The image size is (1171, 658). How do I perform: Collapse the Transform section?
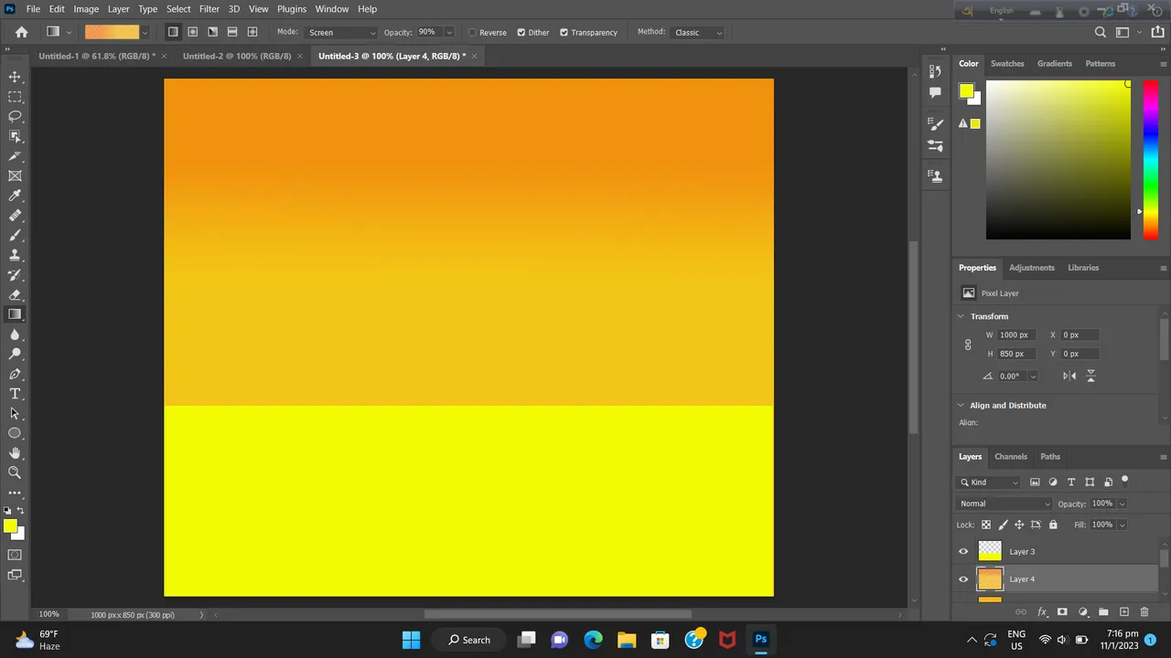pyautogui.click(x=961, y=316)
